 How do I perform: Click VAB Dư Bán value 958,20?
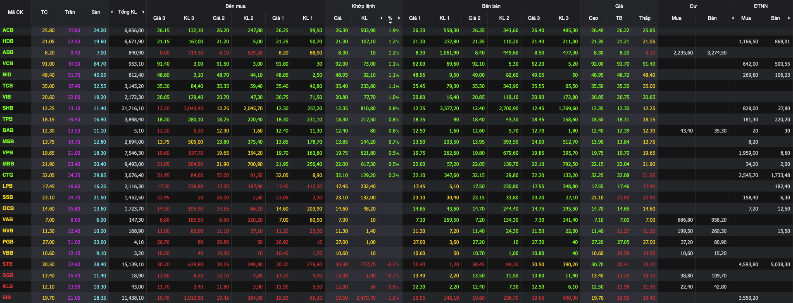(719, 220)
